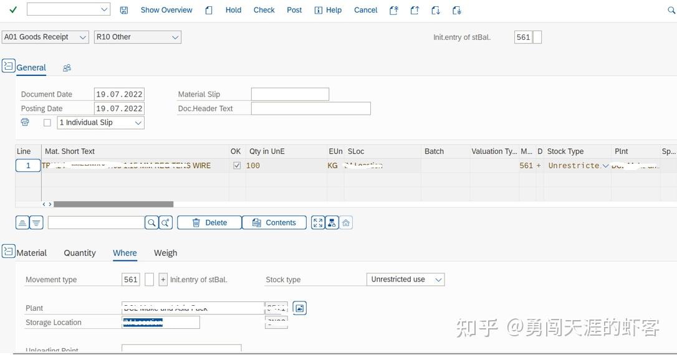Viewport: 677px width, 355px height.
Task: Click the Hold button
Action: (233, 10)
